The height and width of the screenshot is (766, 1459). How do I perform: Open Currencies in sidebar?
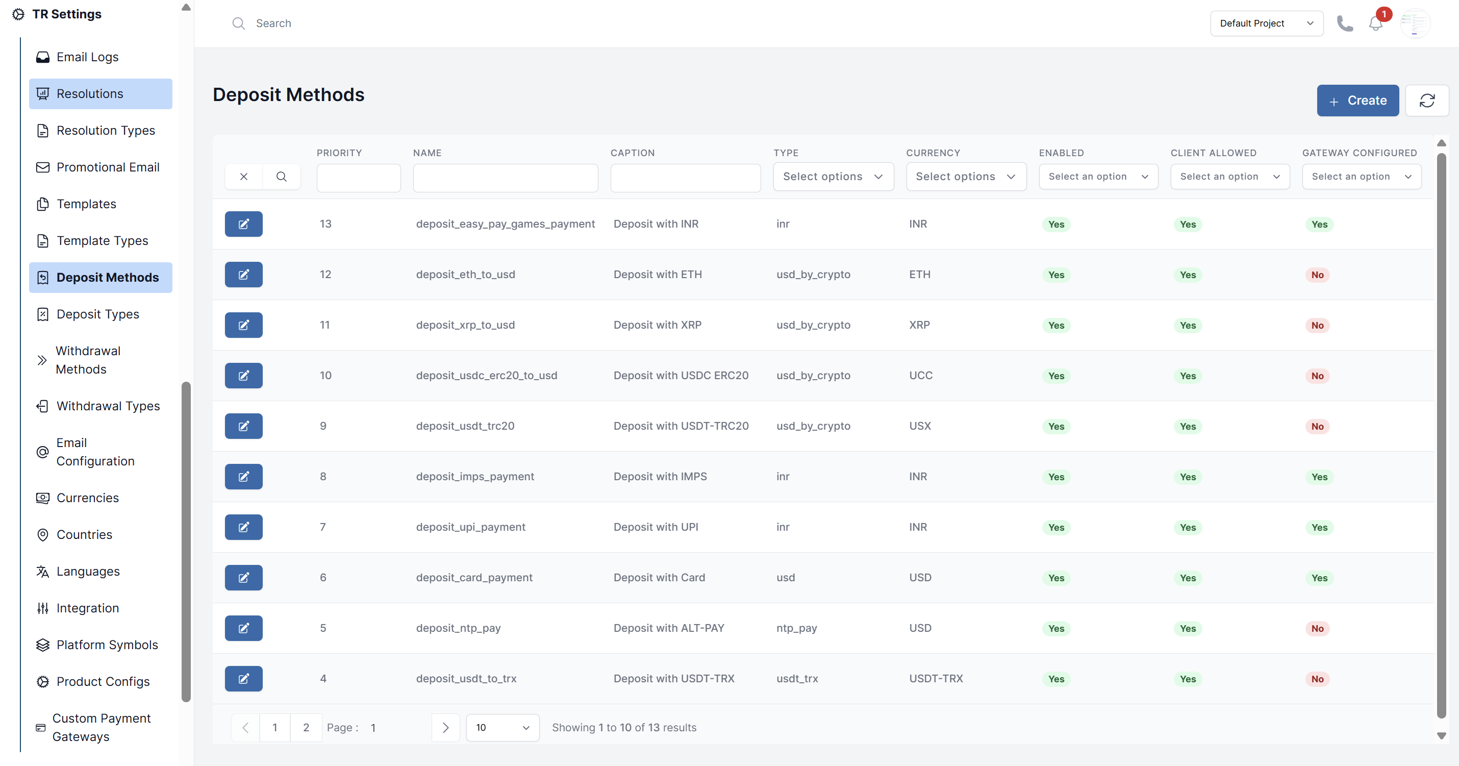(101, 498)
